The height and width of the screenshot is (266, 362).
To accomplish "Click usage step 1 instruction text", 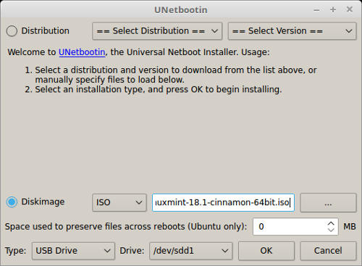I will (172, 75).
